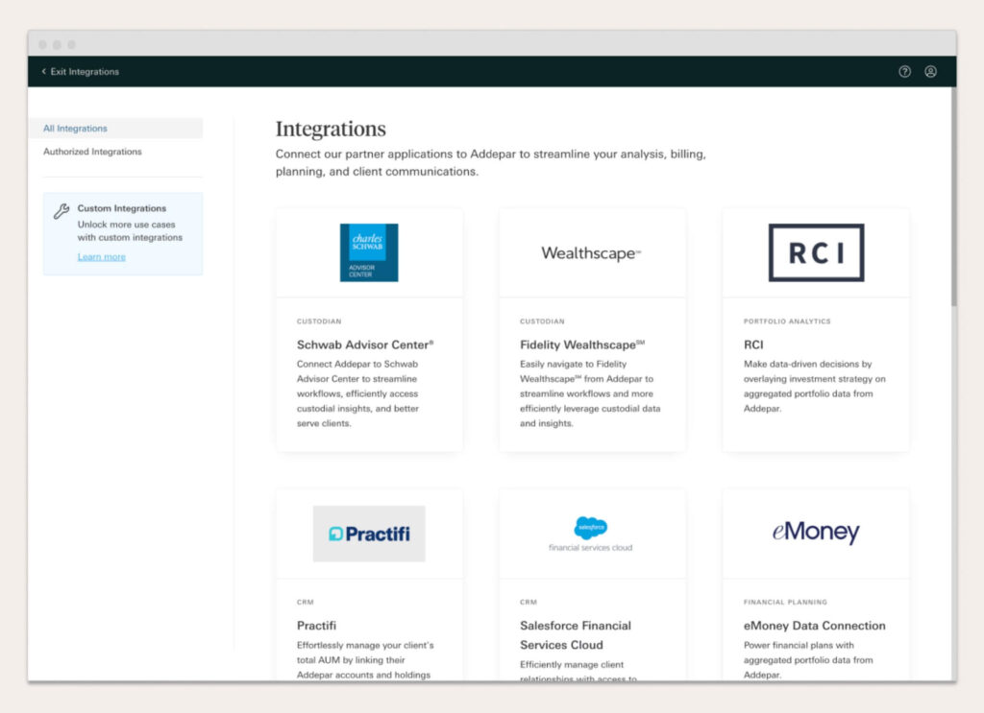Screen dimensions: 984x713
Task: Open the Fidelity Wealthscape card title
Action: (x=582, y=345)
